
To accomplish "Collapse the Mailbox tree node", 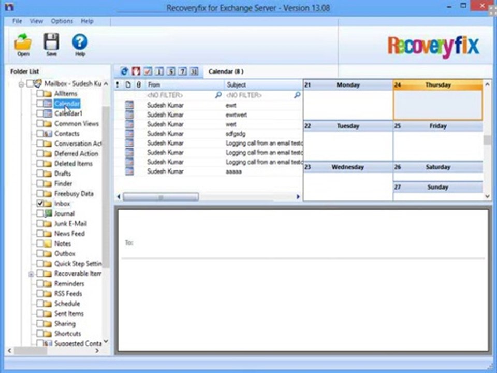I will click(21, 84).
